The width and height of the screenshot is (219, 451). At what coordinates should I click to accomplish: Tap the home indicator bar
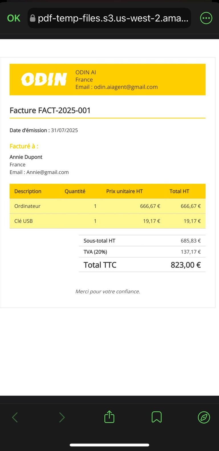(x=109, y=445)
